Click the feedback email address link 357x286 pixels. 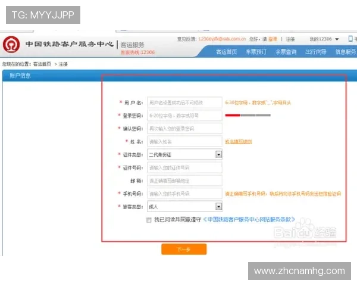click(222, 39)
